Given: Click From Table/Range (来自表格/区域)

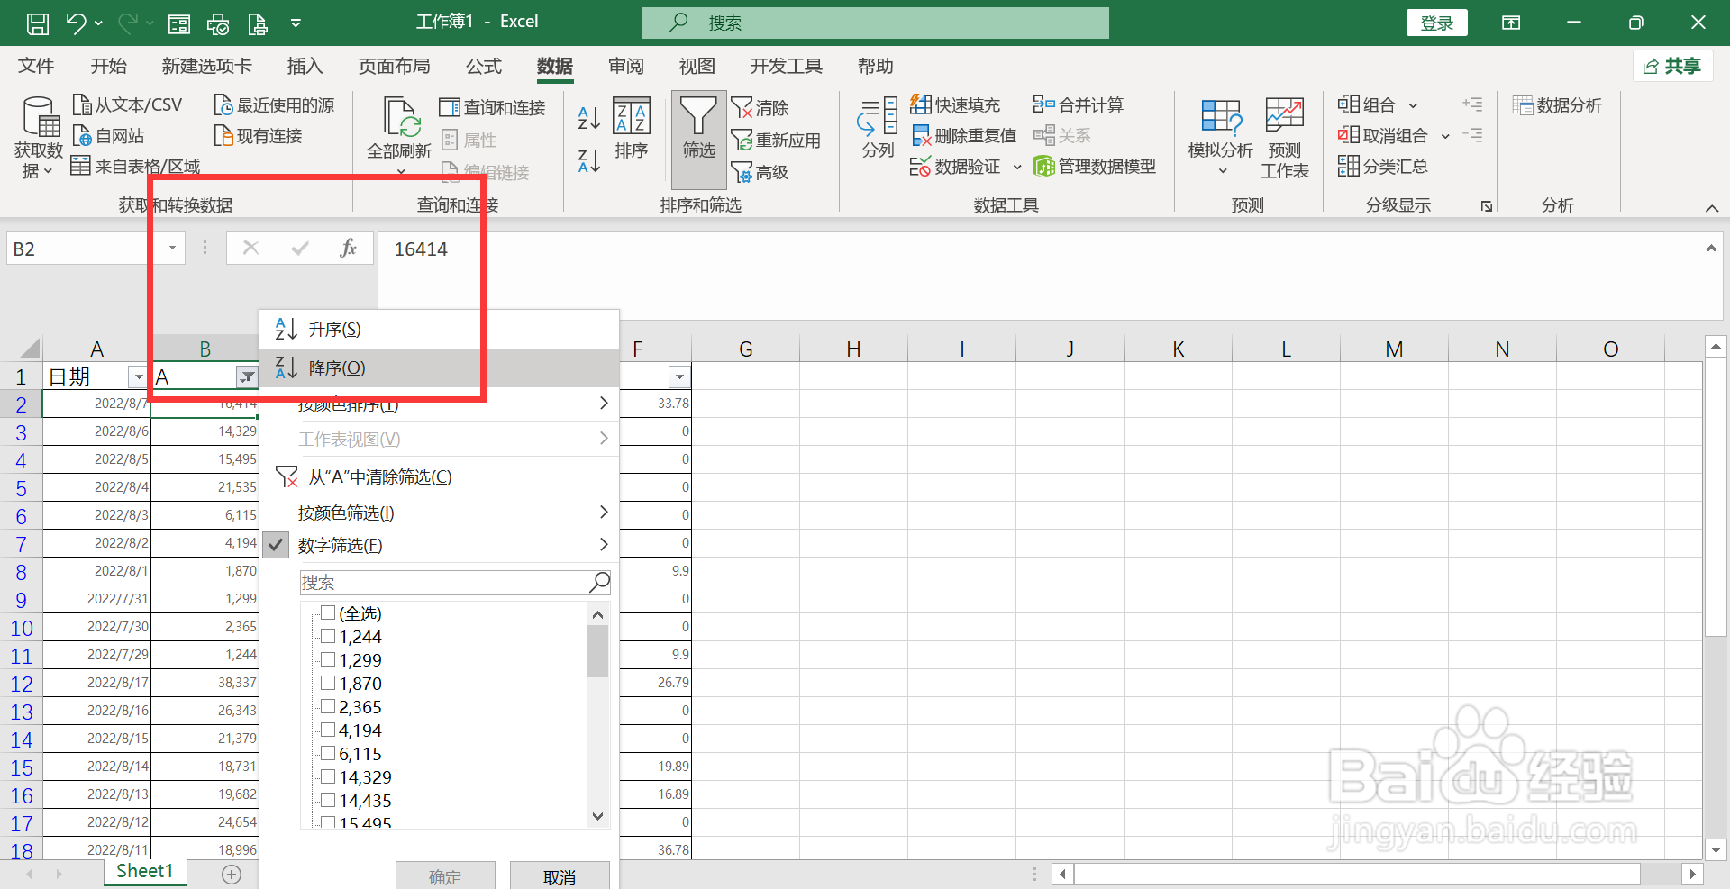Looking at the screenshot, I should point(136,167).
